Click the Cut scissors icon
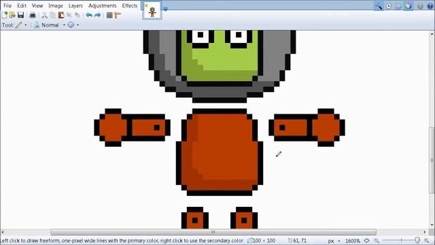Viewport: 435px width, 245px height. tap(44, 15)
